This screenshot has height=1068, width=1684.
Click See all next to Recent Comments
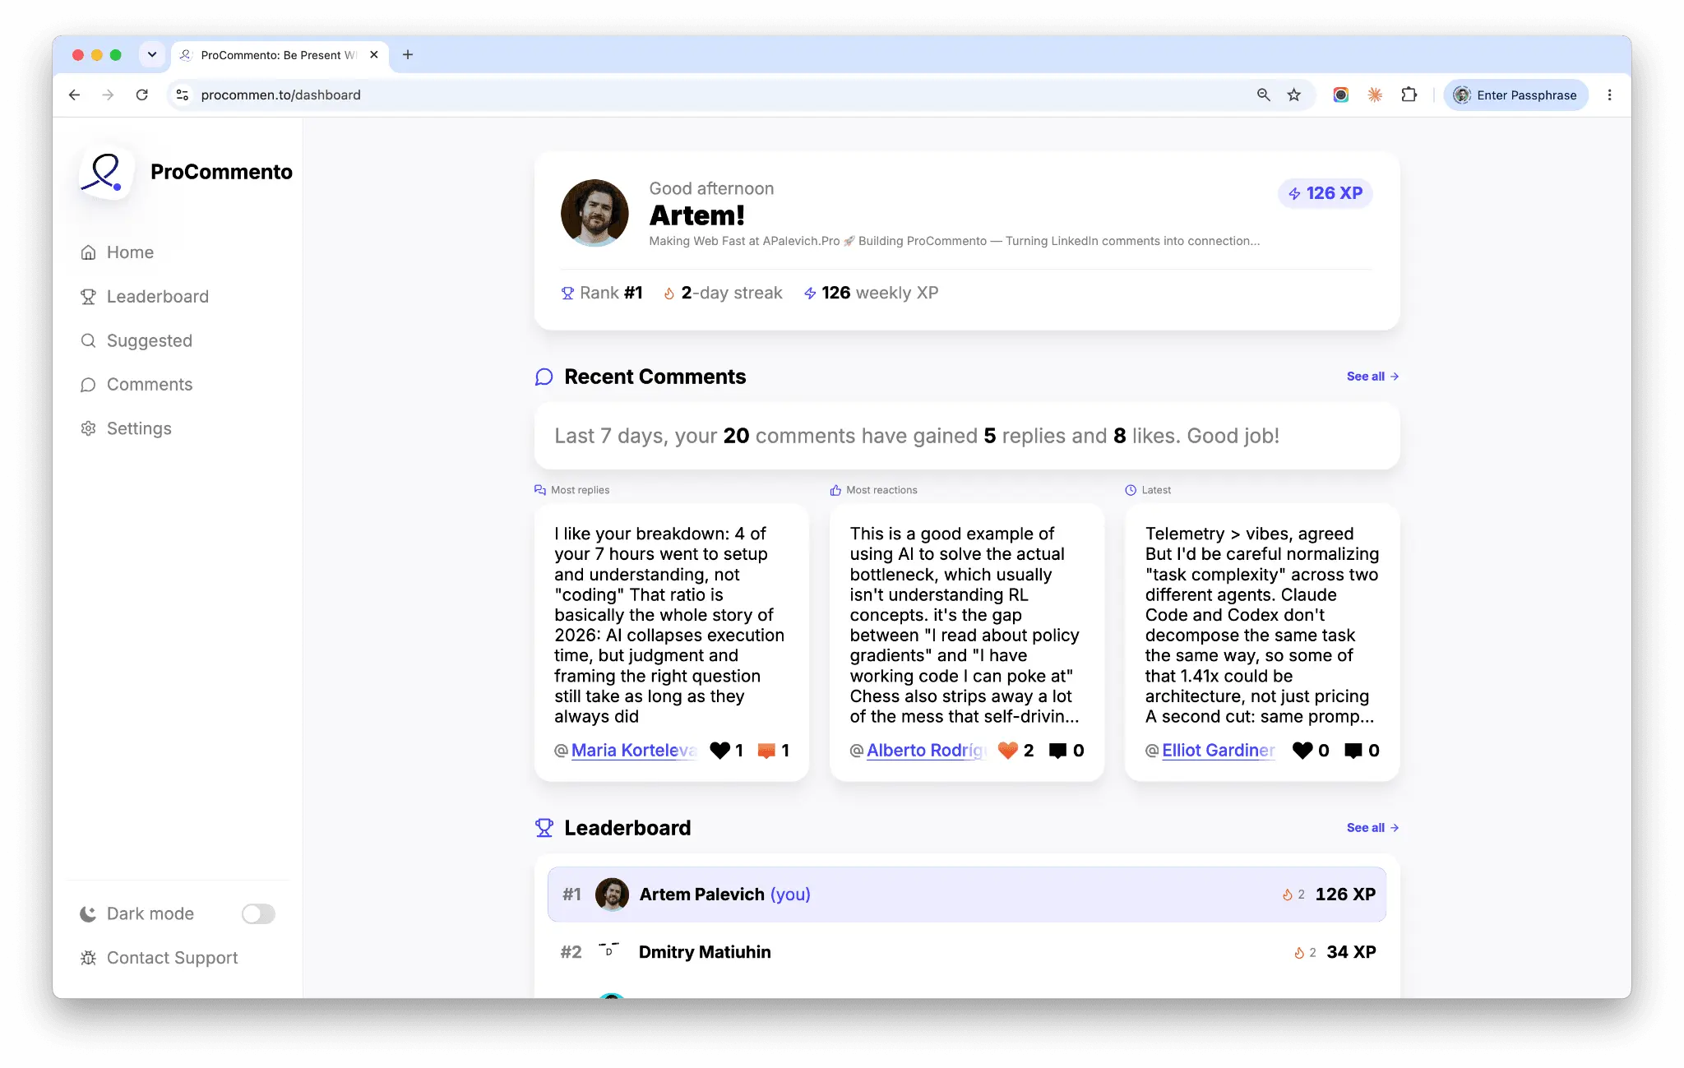(1372, 376)
